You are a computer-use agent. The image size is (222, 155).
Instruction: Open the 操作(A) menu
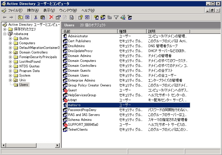(33, 10)
